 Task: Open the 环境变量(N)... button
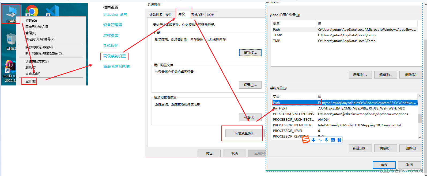point(245,133)
